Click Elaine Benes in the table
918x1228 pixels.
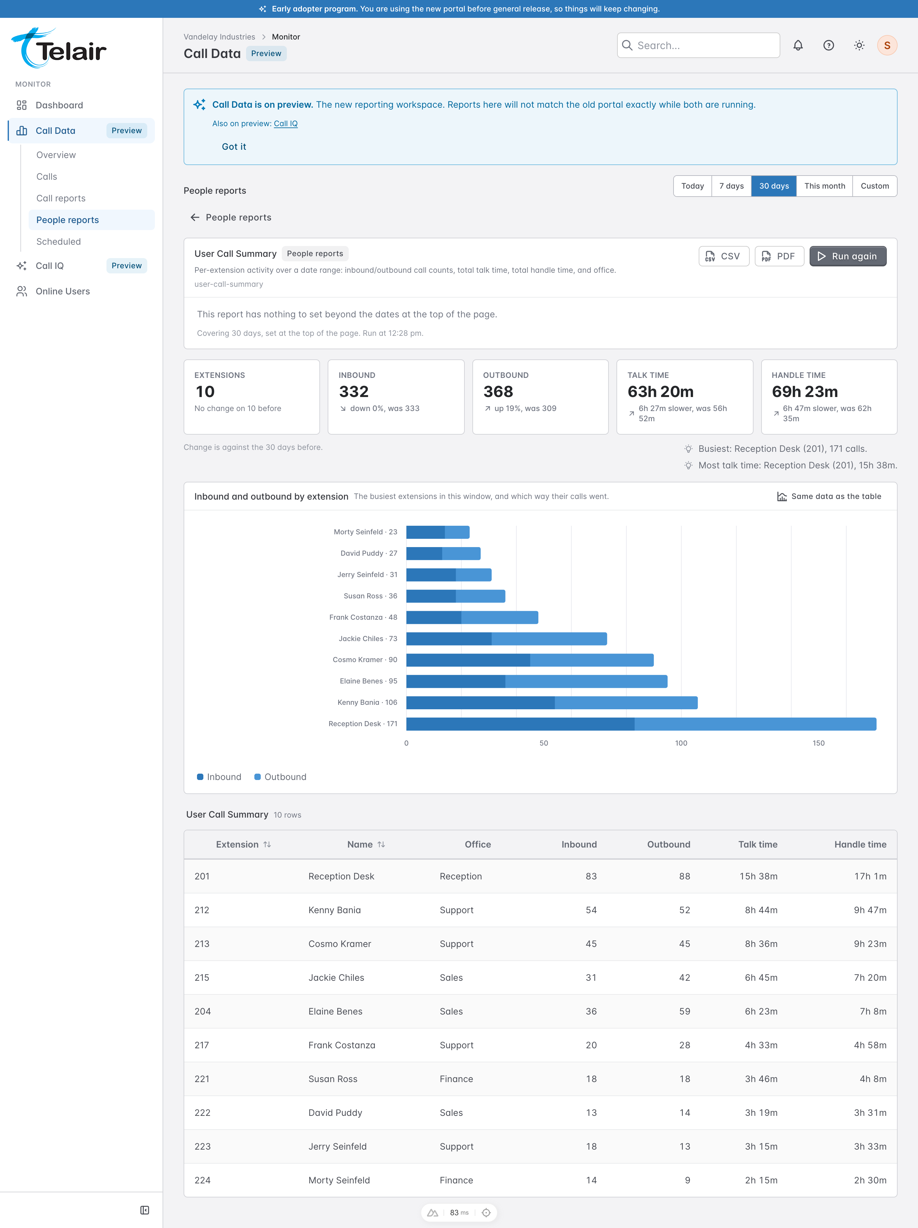coord(335,1011)
